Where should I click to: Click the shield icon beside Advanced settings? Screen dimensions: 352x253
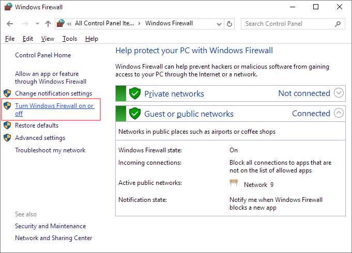point(7,138)
